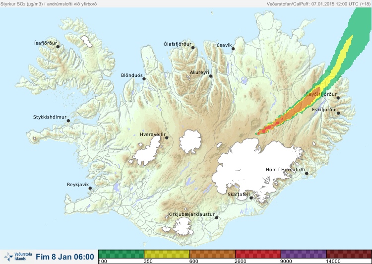Viewport: 372px width, 264px height.
Task: Click the Blönduós town label
Action: tap(131, 75)
